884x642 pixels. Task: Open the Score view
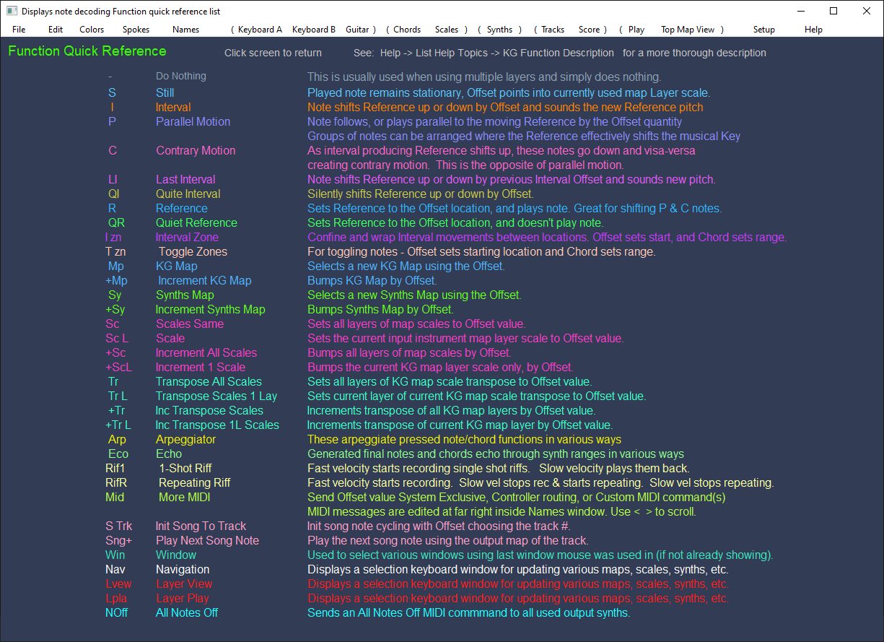point(589,30)
